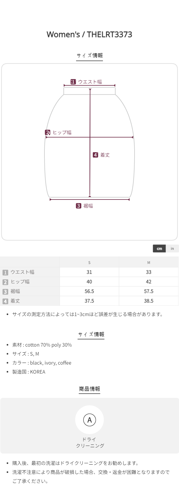Click the S waist width value 31

click(x=89, y=272)
